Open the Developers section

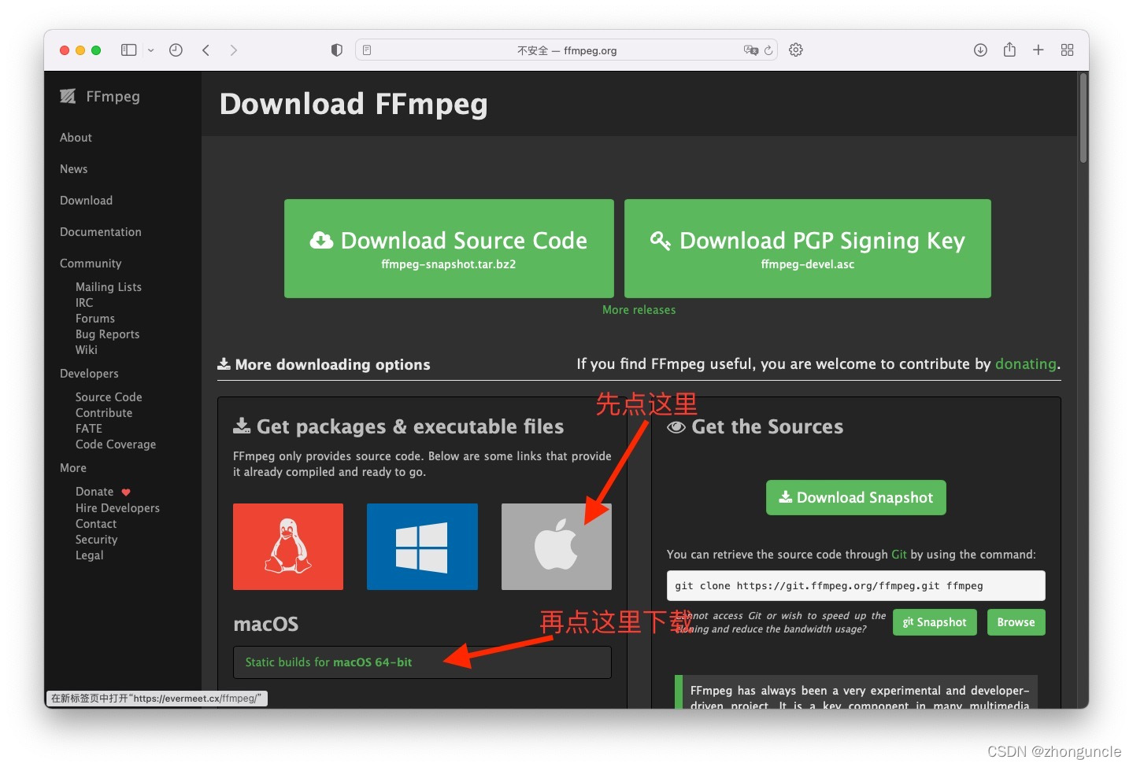(x=89, y=374)
